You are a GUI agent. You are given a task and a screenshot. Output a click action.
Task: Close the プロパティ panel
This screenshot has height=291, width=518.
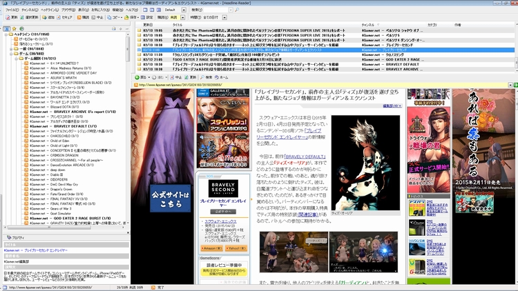pyautogui.click(x=128, y=232)
